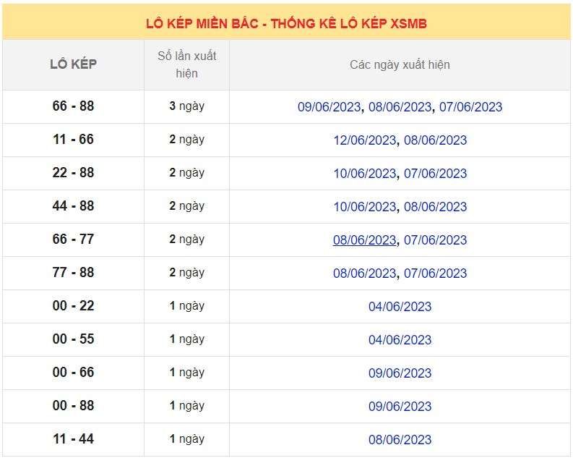The image size is (573, 458).
Task: Open the 09/06/2023 link in row 66 - 88
Action: pos(329,107)
